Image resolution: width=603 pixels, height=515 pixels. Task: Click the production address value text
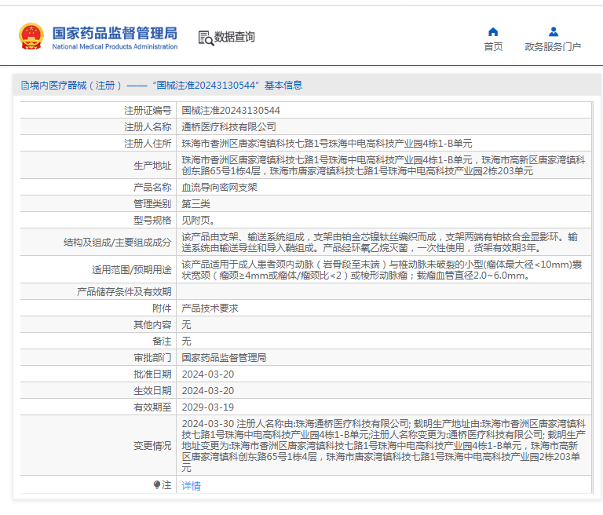(383, 166)
